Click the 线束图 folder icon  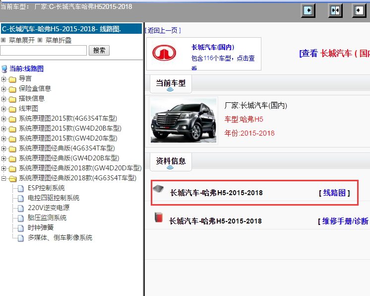tap(12, 109)
